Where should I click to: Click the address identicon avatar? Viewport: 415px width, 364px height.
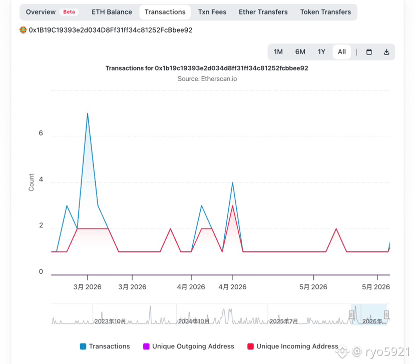tap(23, 30)
